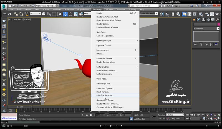Choose the Rectangular Selection Region tool
Viewport: 222px width, 129px height.
point(54,14)
